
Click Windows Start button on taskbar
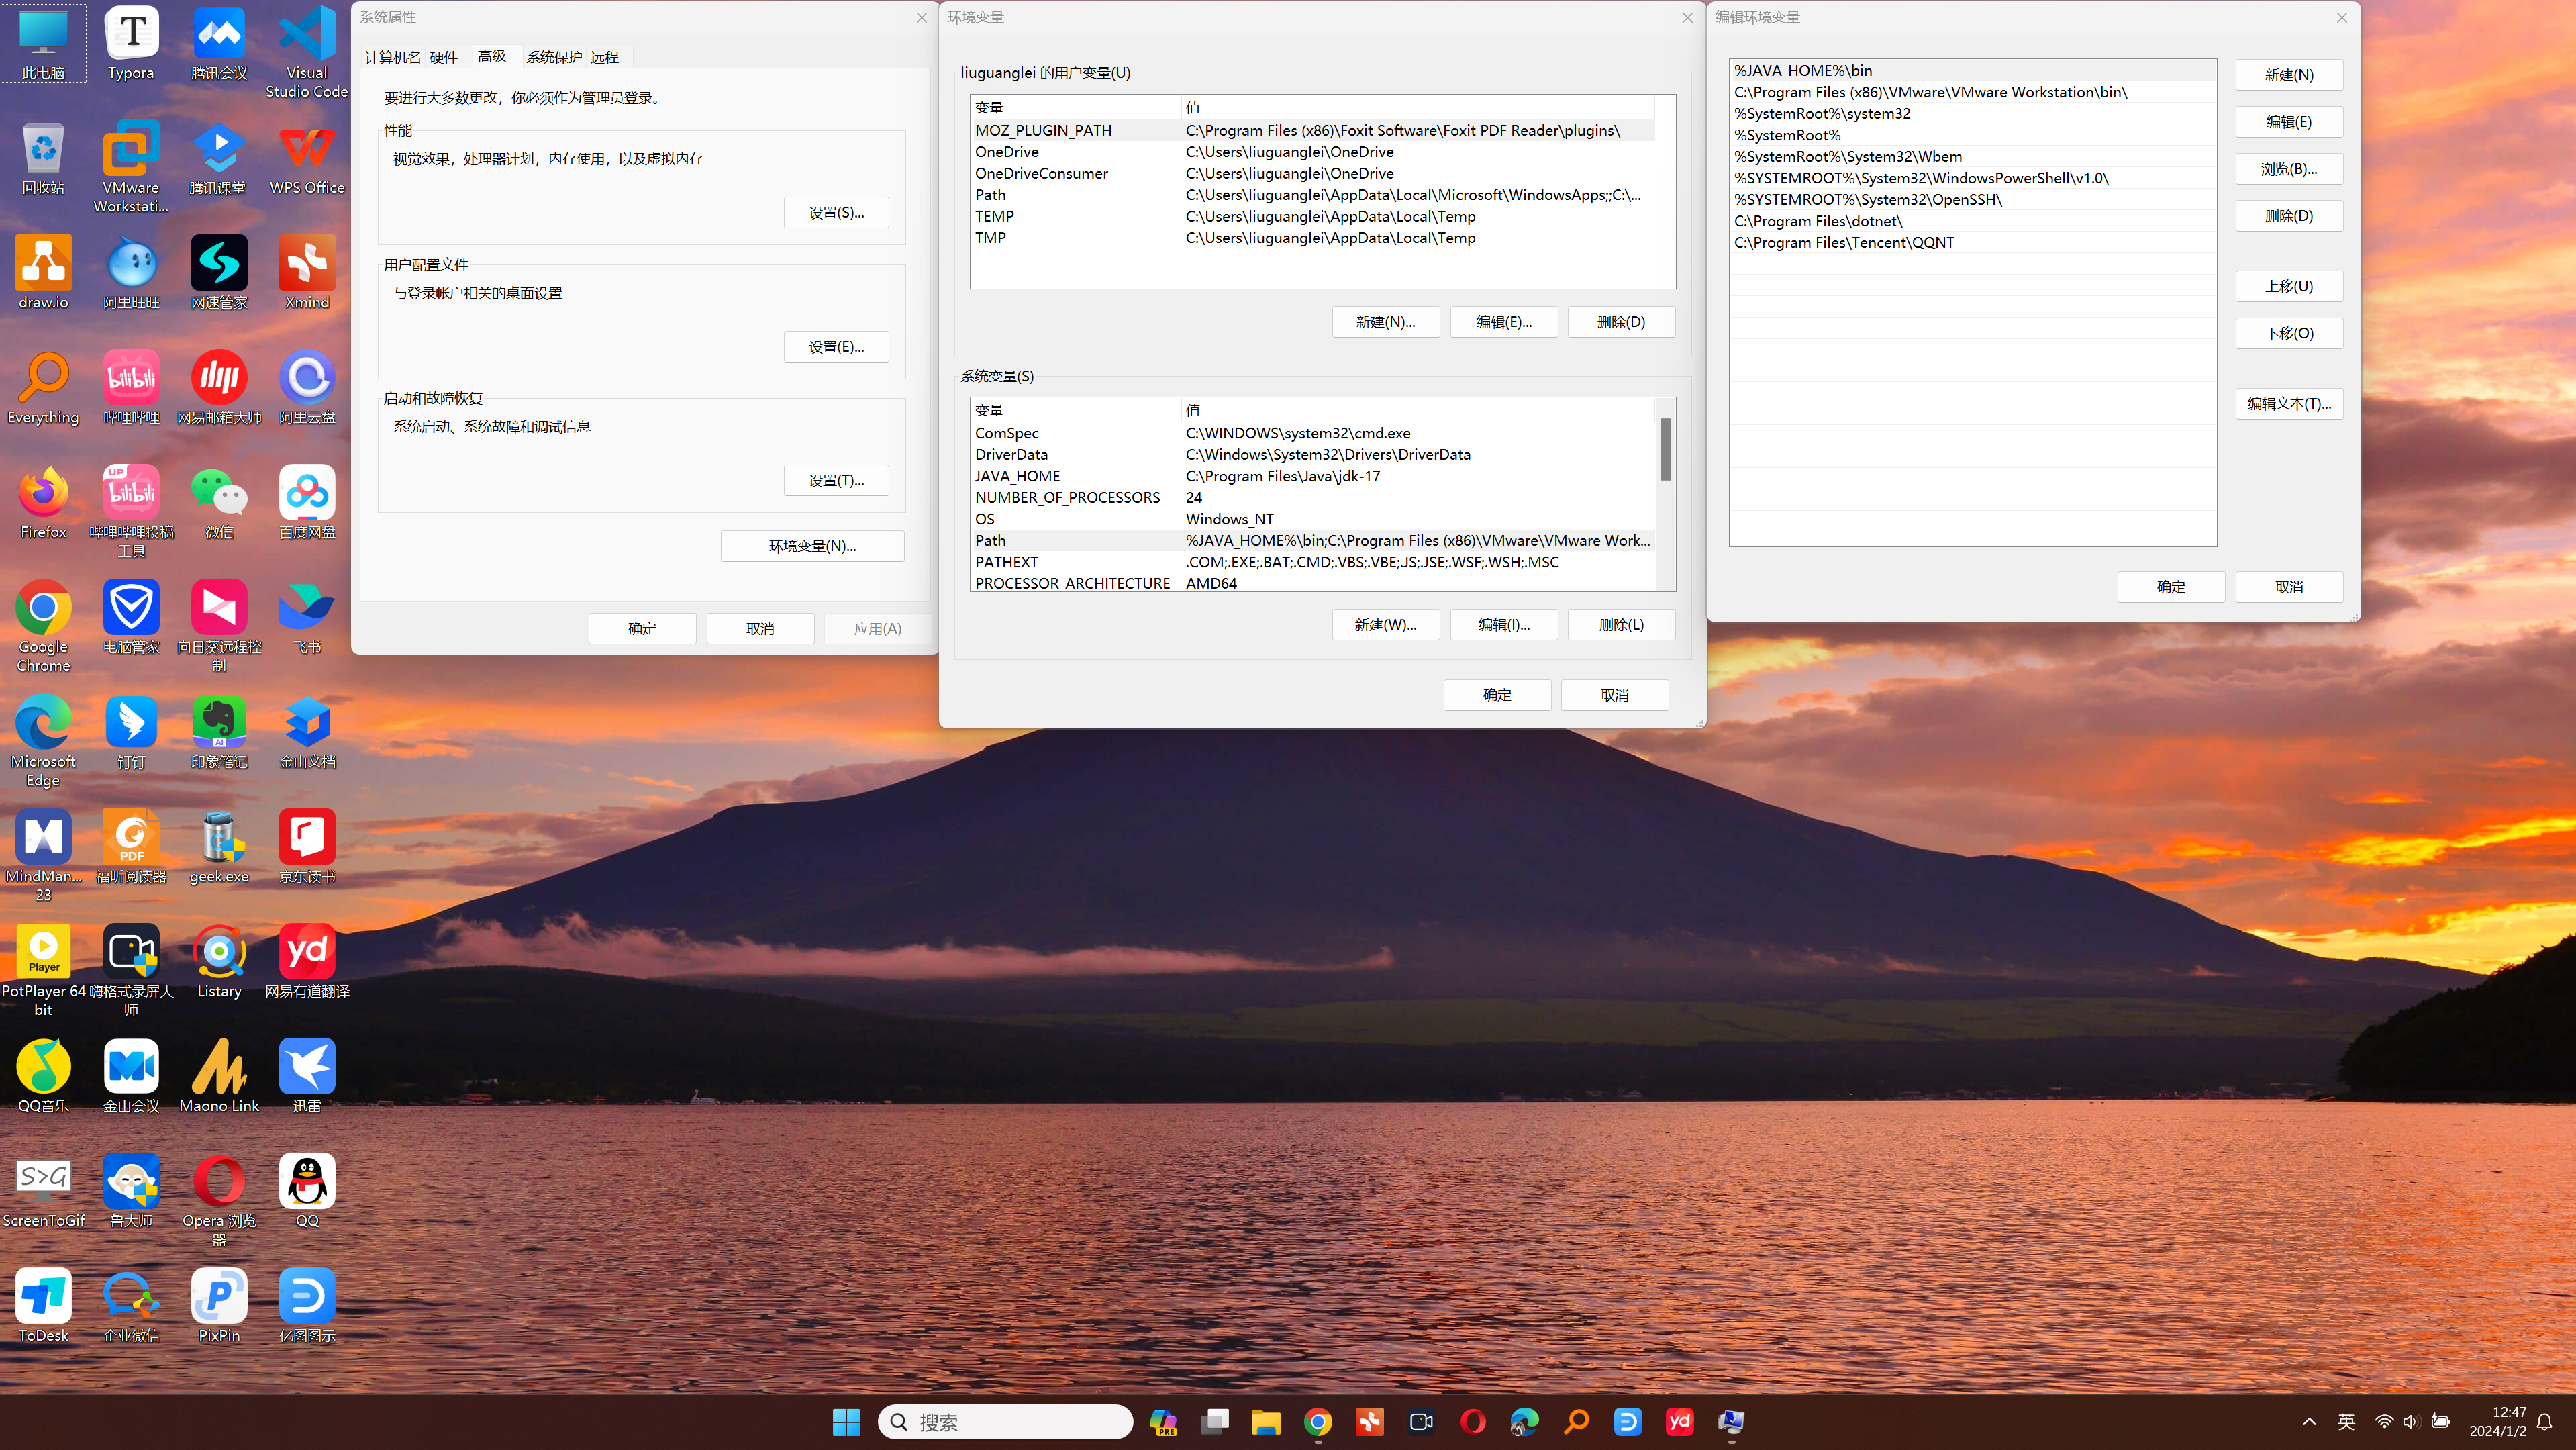pos(846,1422)
